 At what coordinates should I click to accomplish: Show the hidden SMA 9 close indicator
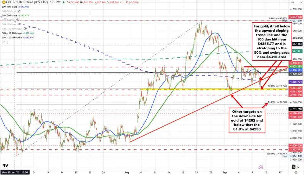point(18,20)
